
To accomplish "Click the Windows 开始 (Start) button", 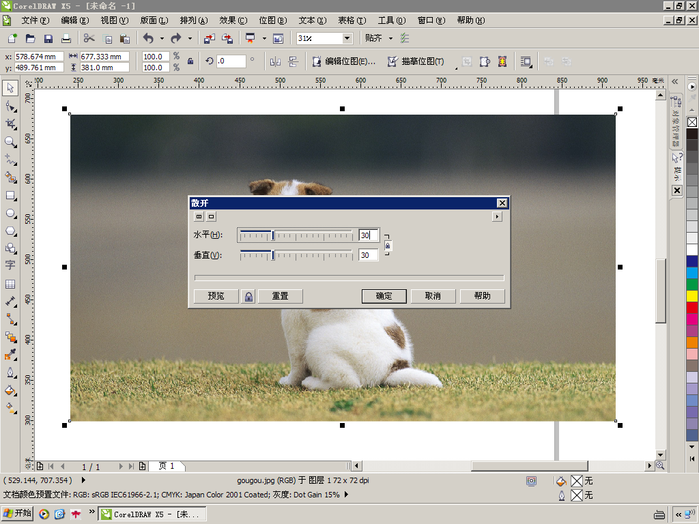I will 18,514.
